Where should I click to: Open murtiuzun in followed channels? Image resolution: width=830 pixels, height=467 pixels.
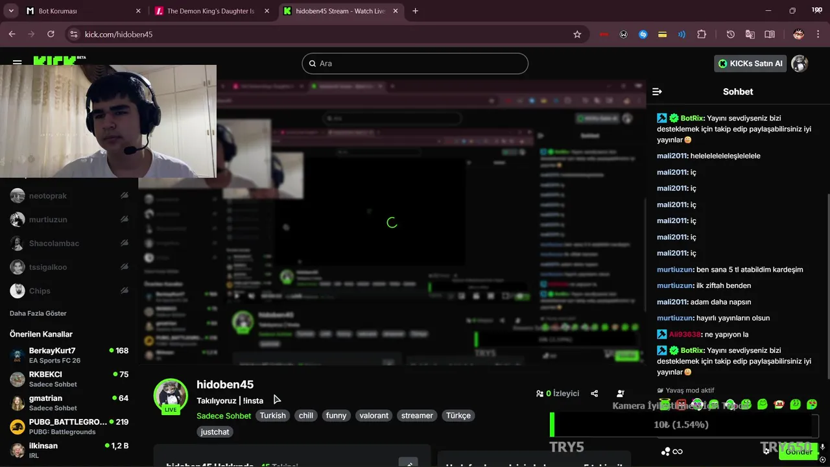69,220
